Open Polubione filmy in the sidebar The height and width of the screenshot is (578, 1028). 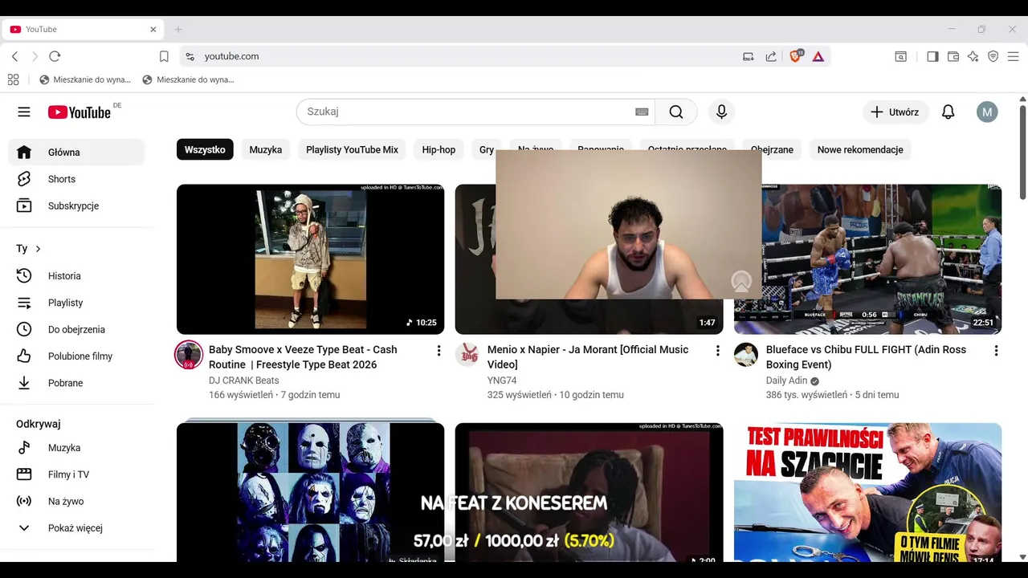coord(76,356)
